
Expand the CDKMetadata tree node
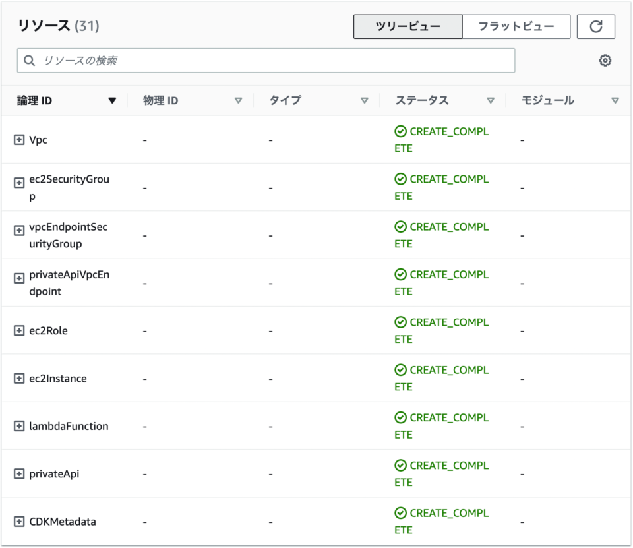(x=19, y=522)
